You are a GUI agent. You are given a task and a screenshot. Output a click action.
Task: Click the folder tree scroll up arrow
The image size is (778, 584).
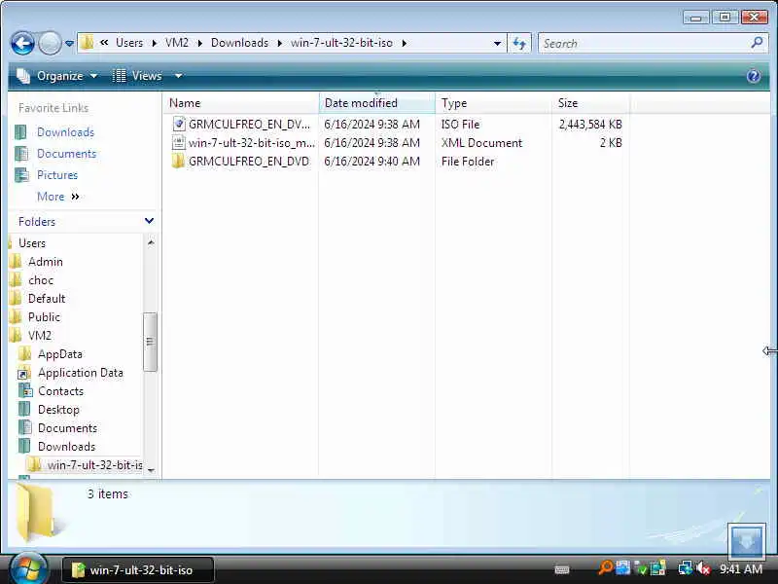151,242
